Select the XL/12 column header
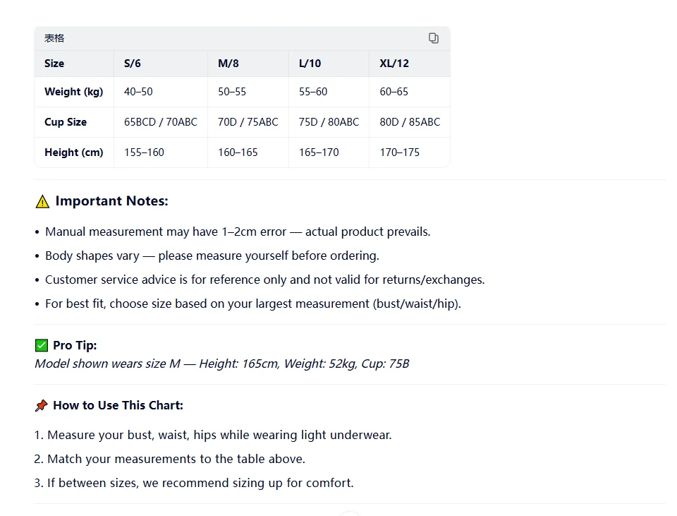Viewport: 677px width, 516px height. pos(394,63)
